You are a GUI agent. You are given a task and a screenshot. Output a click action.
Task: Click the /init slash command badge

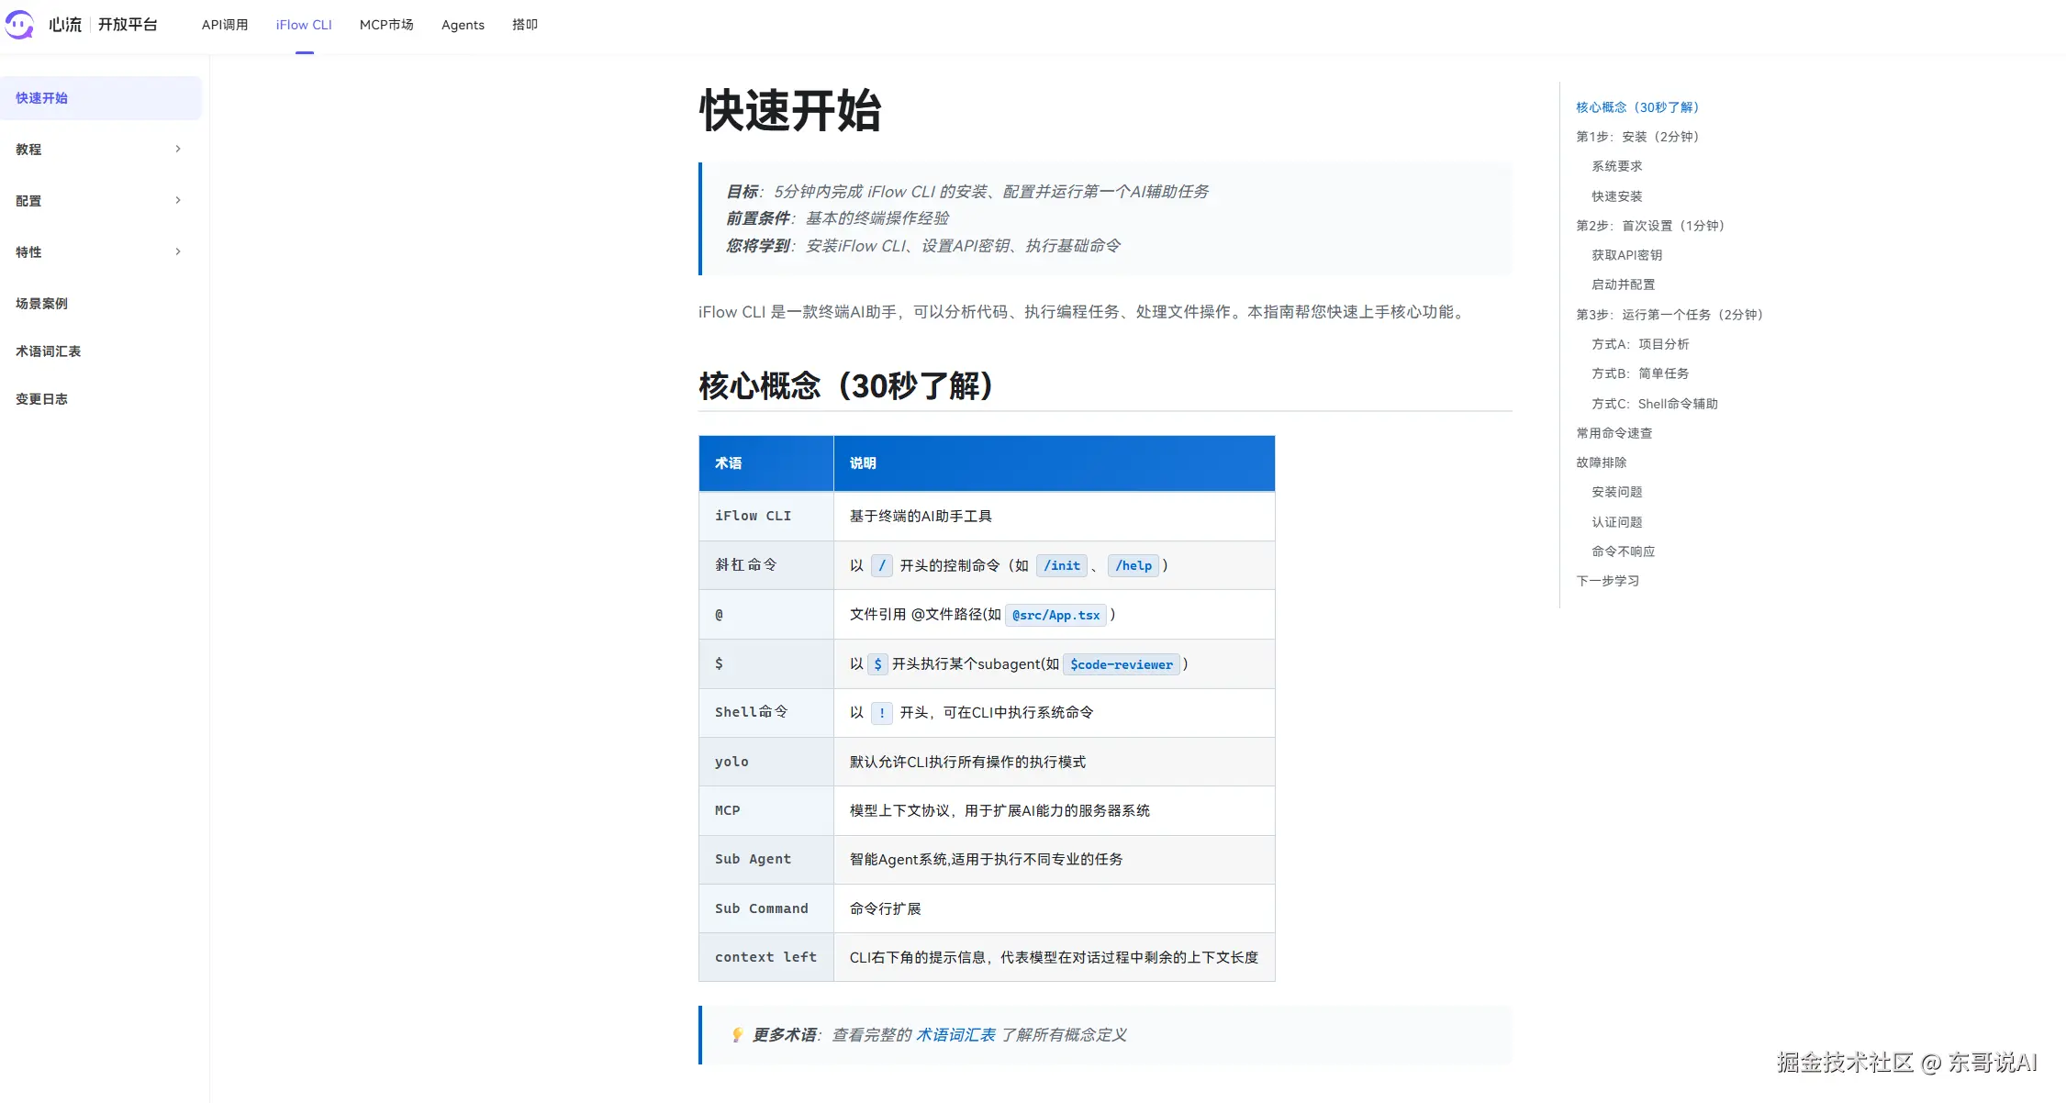click(x=1061, y=565)
